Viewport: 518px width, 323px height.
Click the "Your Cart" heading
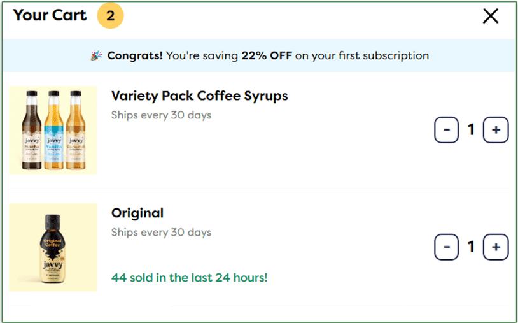click(x=50, y=16)
